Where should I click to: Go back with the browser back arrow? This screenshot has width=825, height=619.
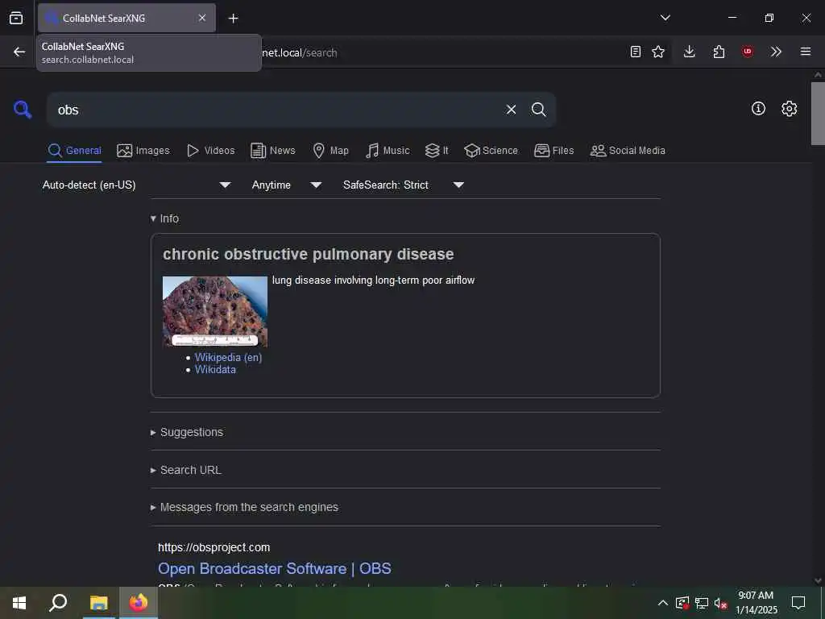(x=19, y=52)
